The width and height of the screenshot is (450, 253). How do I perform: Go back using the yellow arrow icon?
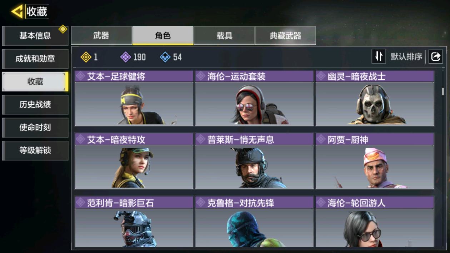click(x=17, y=12)
